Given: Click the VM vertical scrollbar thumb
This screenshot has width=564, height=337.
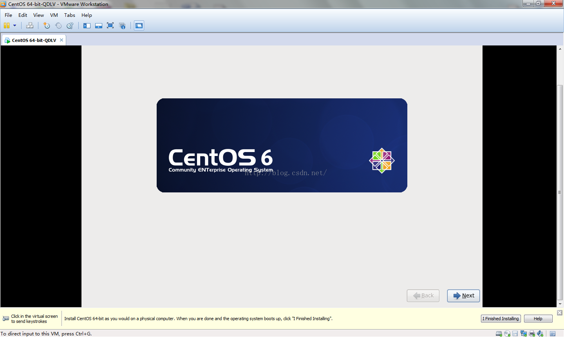Looking at the screenshot, I should tap(560, 192).
